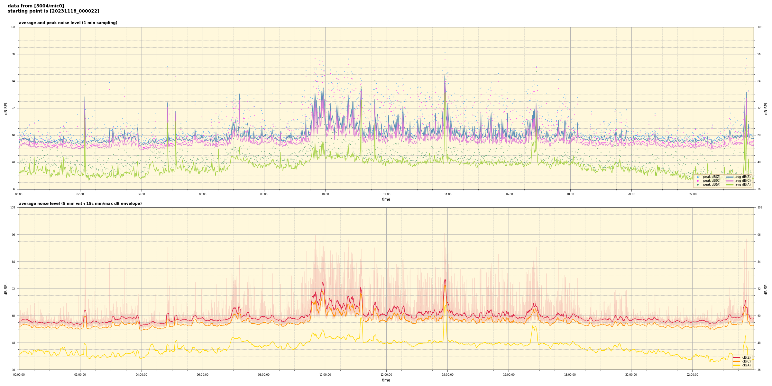Click the blue peak dB(Z) legend marker
772x386 pixels.
tap(698, 177)
